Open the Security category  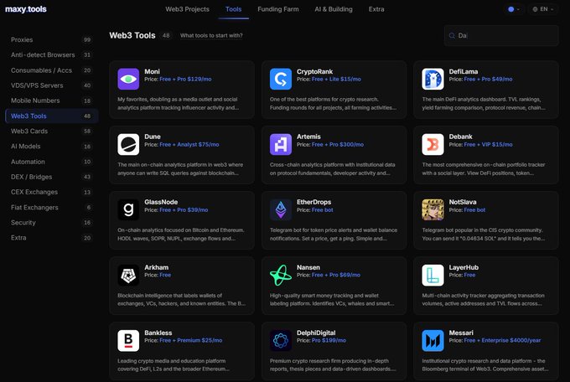coord(52,223)
